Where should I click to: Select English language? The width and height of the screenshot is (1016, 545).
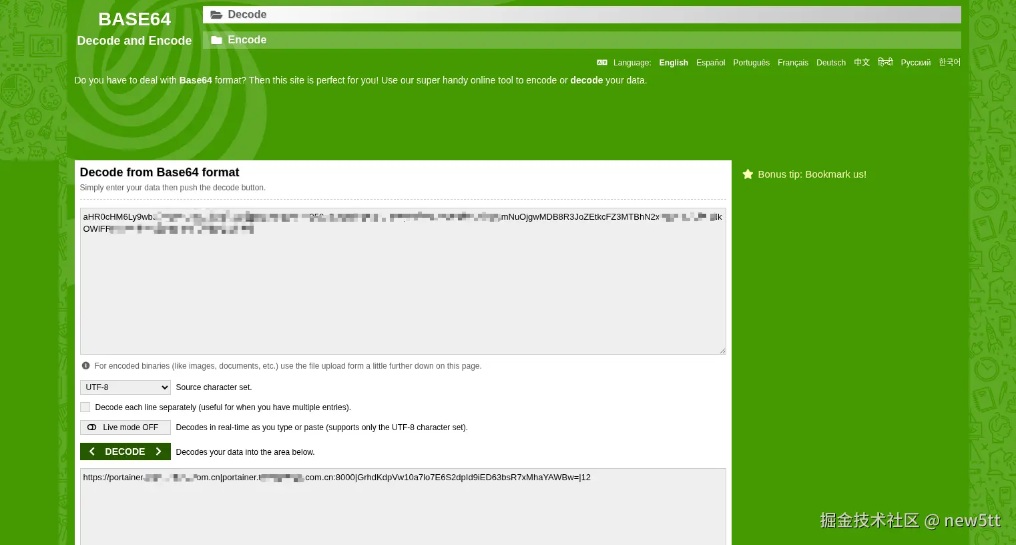tap(674, 63)
